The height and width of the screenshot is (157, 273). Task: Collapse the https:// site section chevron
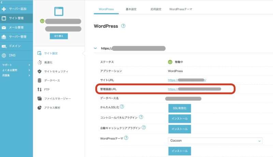(95, 48)
